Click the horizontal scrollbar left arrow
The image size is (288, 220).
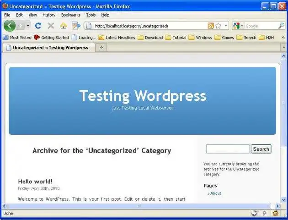[5, 206]
